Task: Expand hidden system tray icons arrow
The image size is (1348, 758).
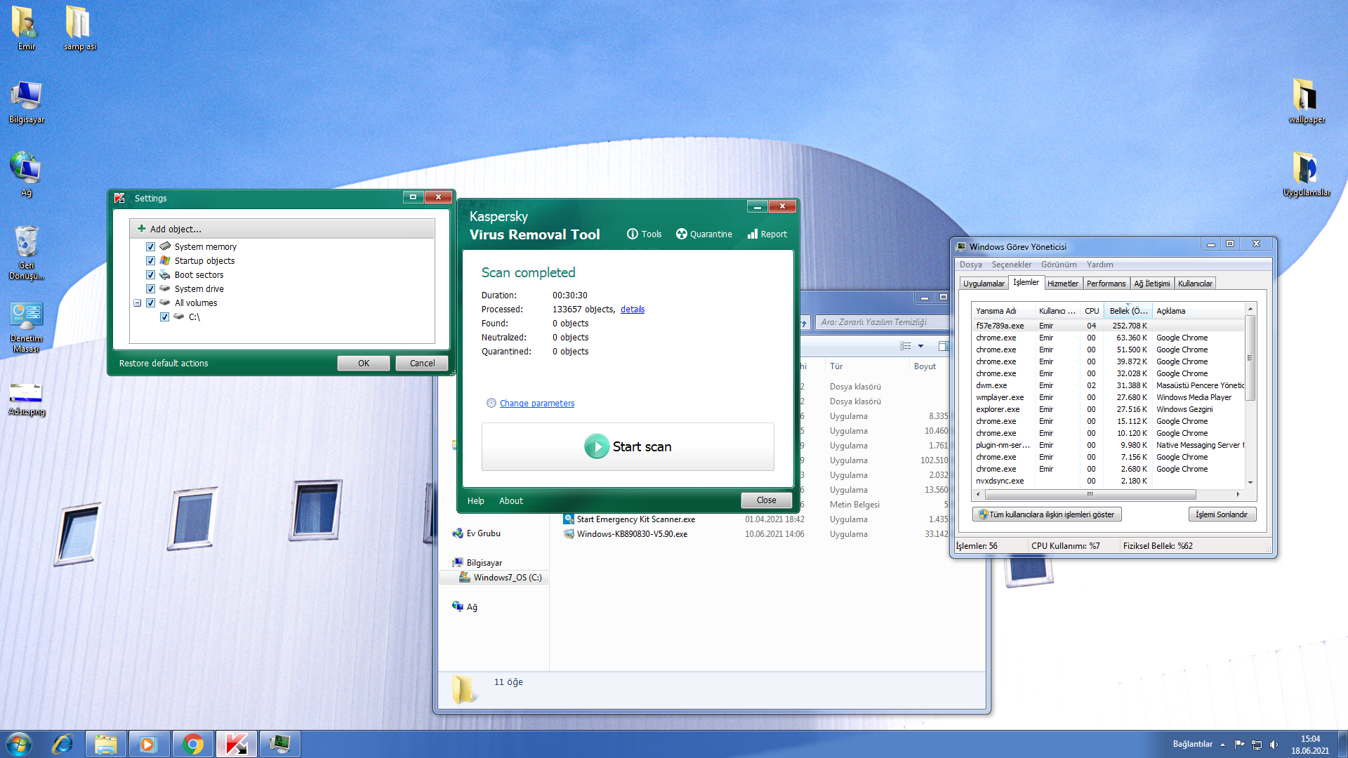Action: pyautogui.click(x=1222, y=745)
